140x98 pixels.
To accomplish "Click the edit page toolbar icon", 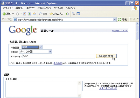I will [x=78, y=14].
